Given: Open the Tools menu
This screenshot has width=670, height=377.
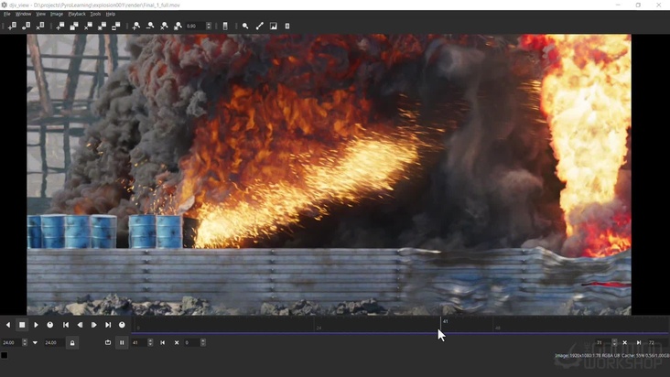Looking at the screenshot, I should pyautogui.click(x=95, y=15).
